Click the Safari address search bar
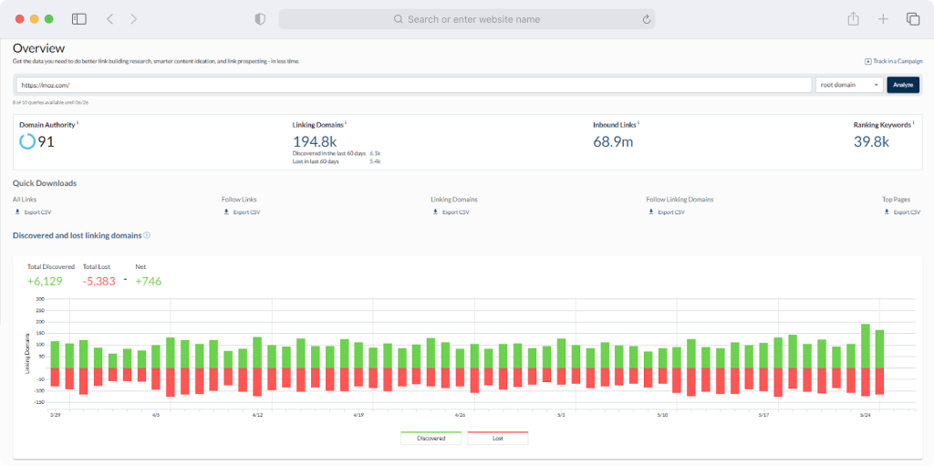 tap(466, 19)
